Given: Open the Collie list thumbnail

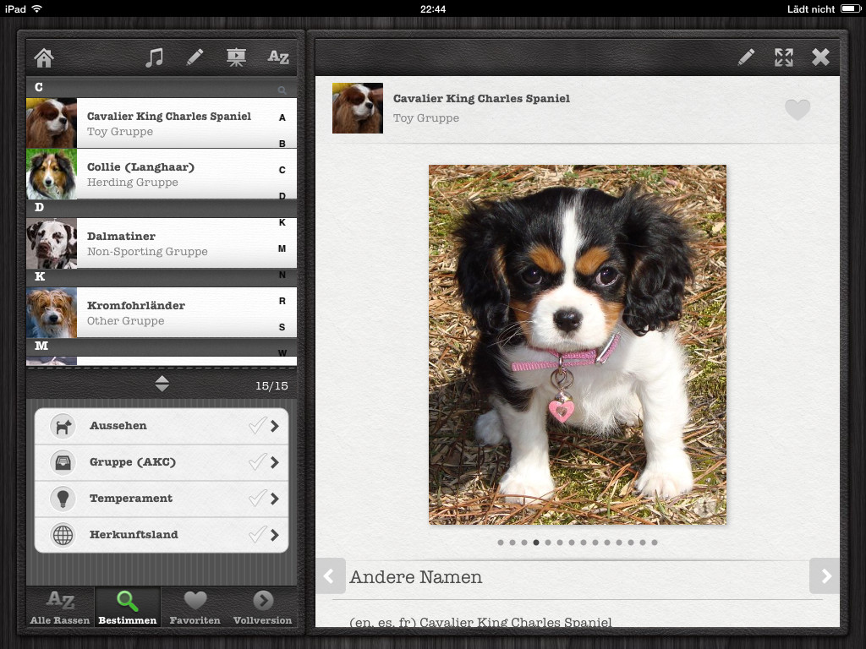Looking at the screenshot, I should coord(52,174).
